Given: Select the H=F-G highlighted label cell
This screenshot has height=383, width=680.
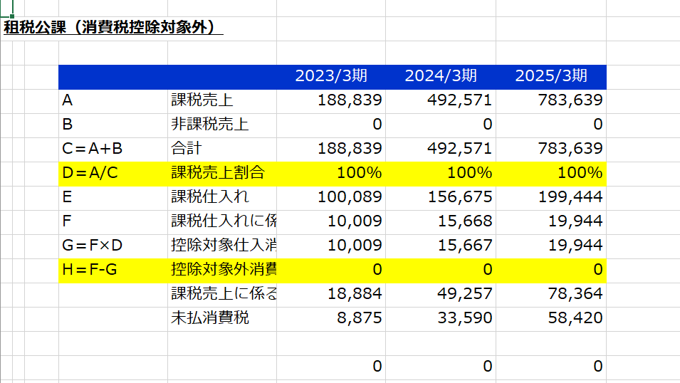Looking at the screenshot, I should (x=113, y=270).
